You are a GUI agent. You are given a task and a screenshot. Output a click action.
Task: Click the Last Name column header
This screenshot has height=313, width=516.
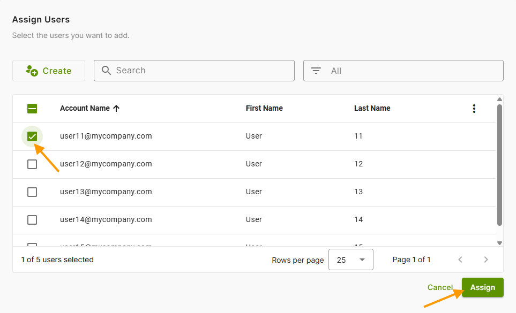click(x=372, y=109)
